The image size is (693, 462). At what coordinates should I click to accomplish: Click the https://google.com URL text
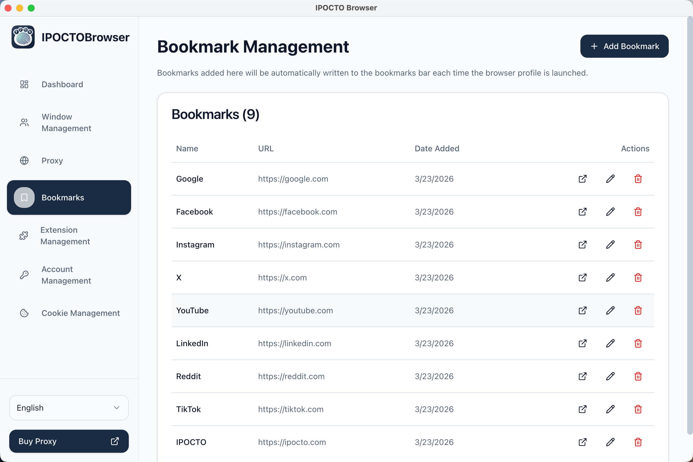pos(293,179)
